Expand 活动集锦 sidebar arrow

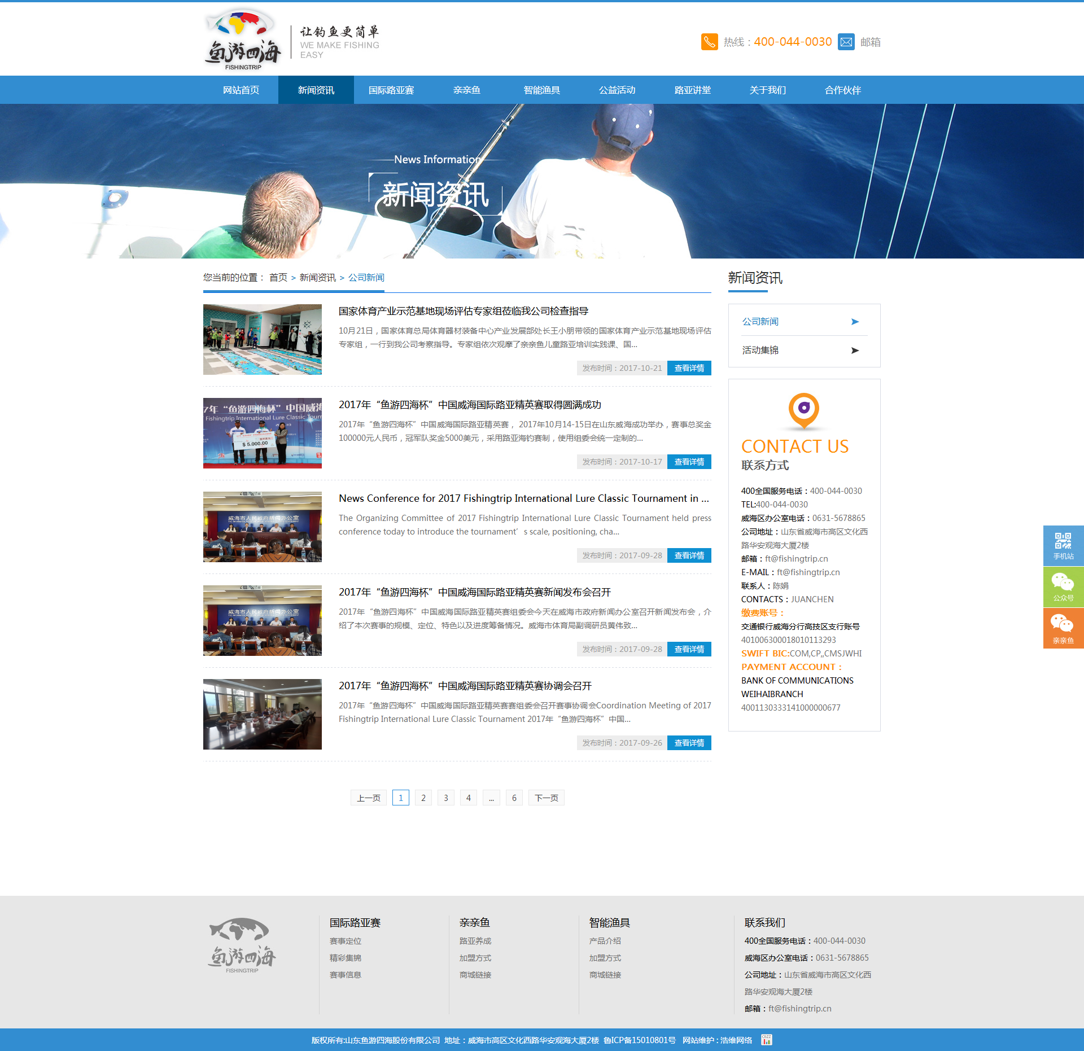(x=855, y=351)
